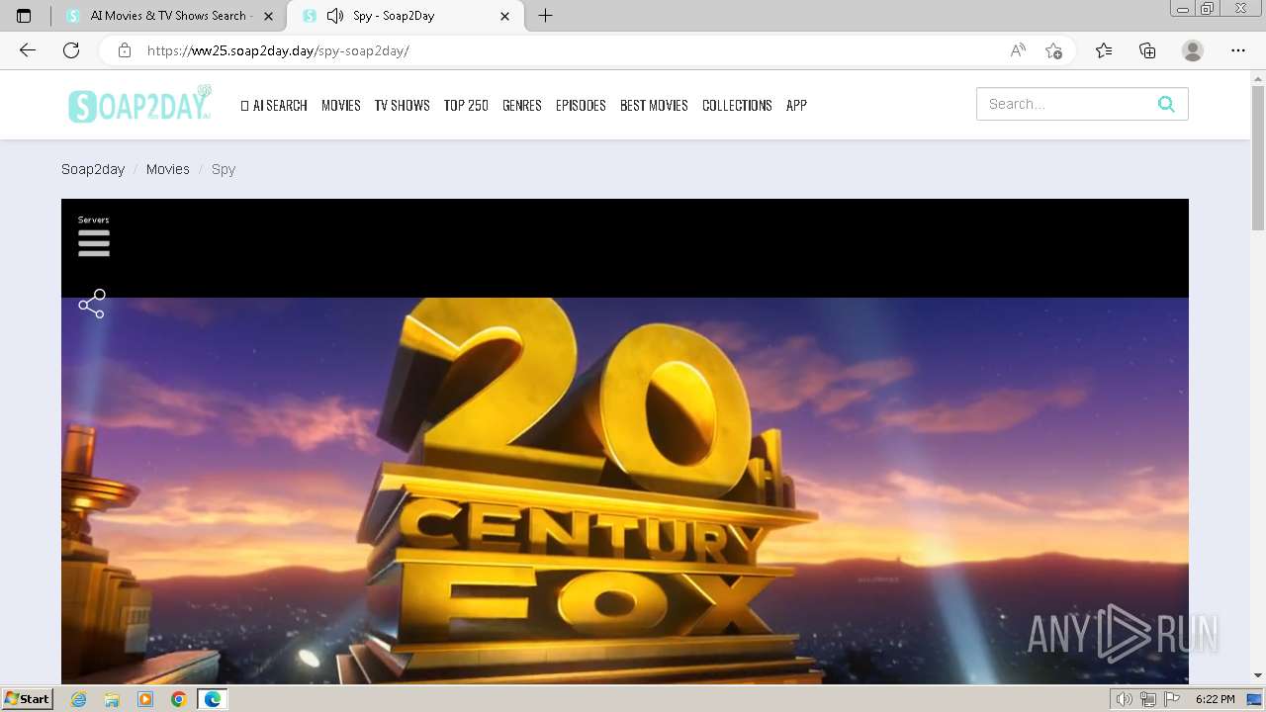Click the Show desktop icon at the end of the taskbar

(x=1255, y=699)
